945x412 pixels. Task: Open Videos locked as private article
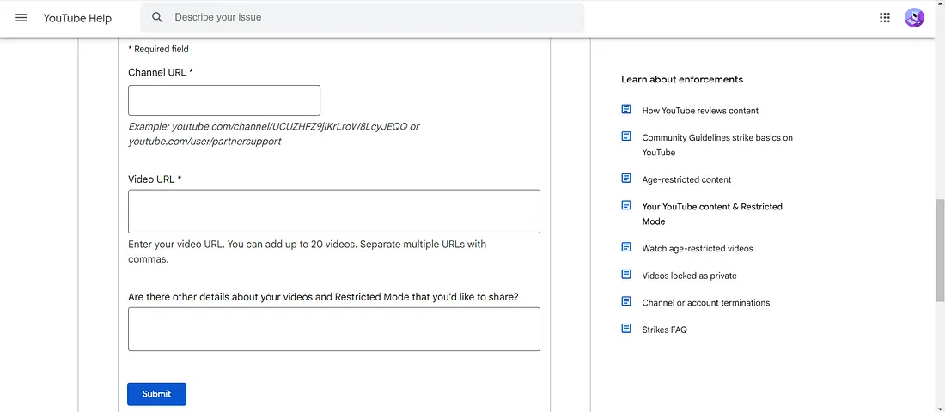(690, 276)
